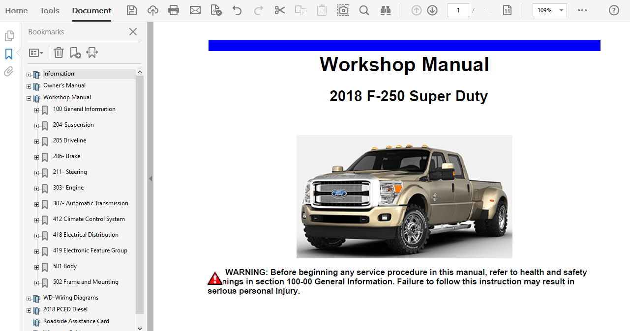
Task: Expand the Workshop Manual 303- Engine bookmark
Action: [36, 189]
